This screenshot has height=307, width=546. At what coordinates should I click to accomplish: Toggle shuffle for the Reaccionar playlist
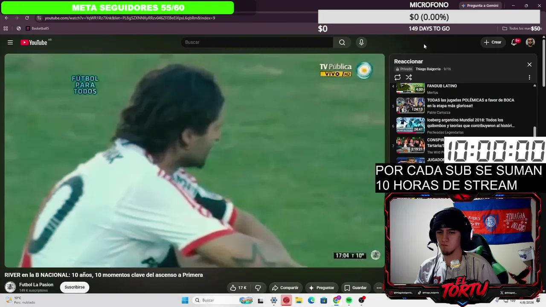coord(409,77)
